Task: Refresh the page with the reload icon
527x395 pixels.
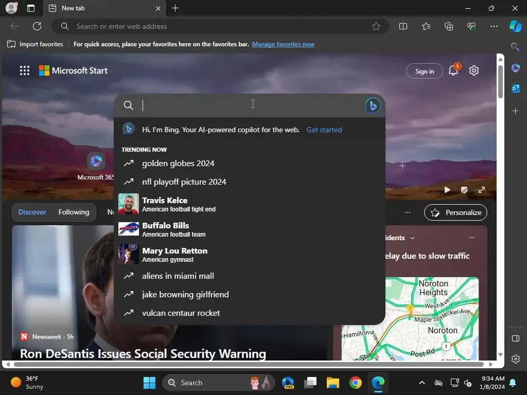Action: (37, 26)
